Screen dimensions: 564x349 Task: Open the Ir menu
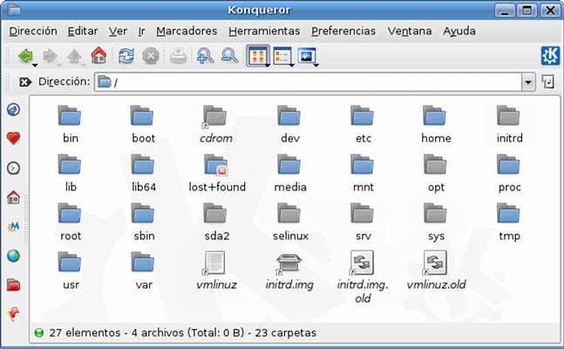coord(141,31)
